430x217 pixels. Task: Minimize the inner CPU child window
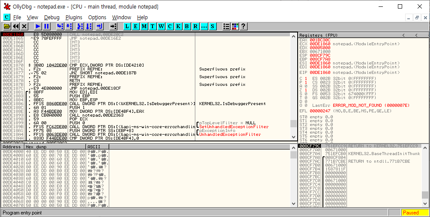(x=409, y=18)
